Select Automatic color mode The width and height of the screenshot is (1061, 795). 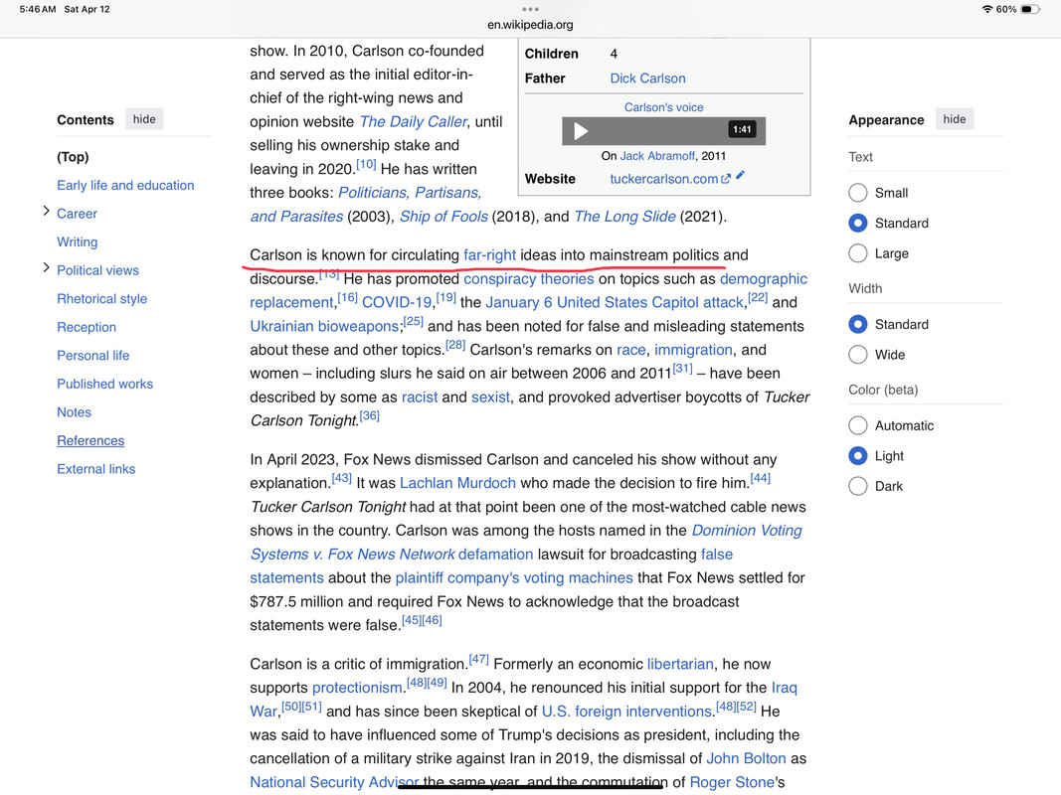coord(858,426)
